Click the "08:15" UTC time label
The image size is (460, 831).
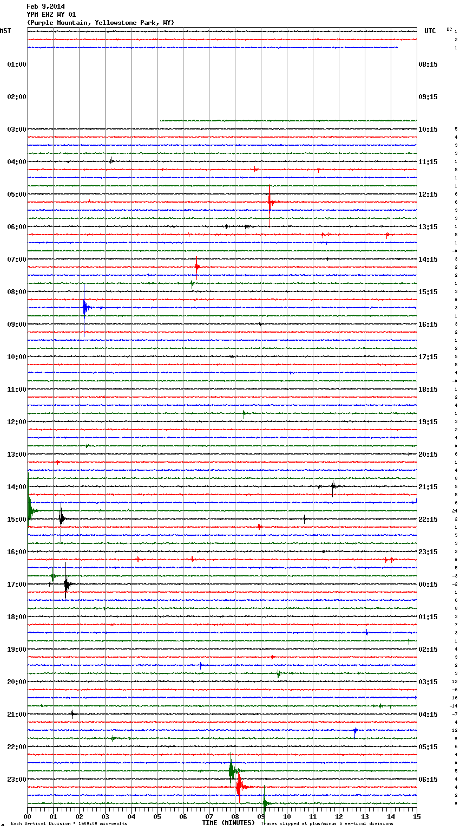(428, 64)
